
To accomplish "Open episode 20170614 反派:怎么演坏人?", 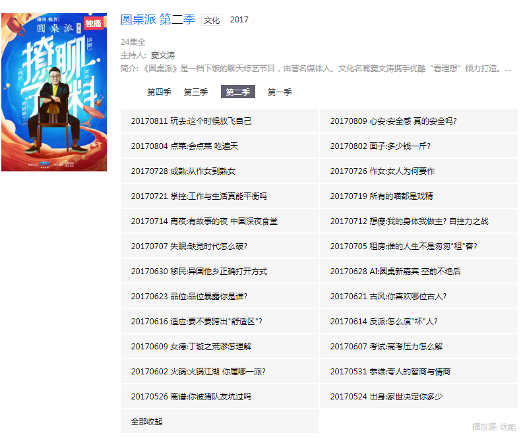I will click(x=419, y=322).
